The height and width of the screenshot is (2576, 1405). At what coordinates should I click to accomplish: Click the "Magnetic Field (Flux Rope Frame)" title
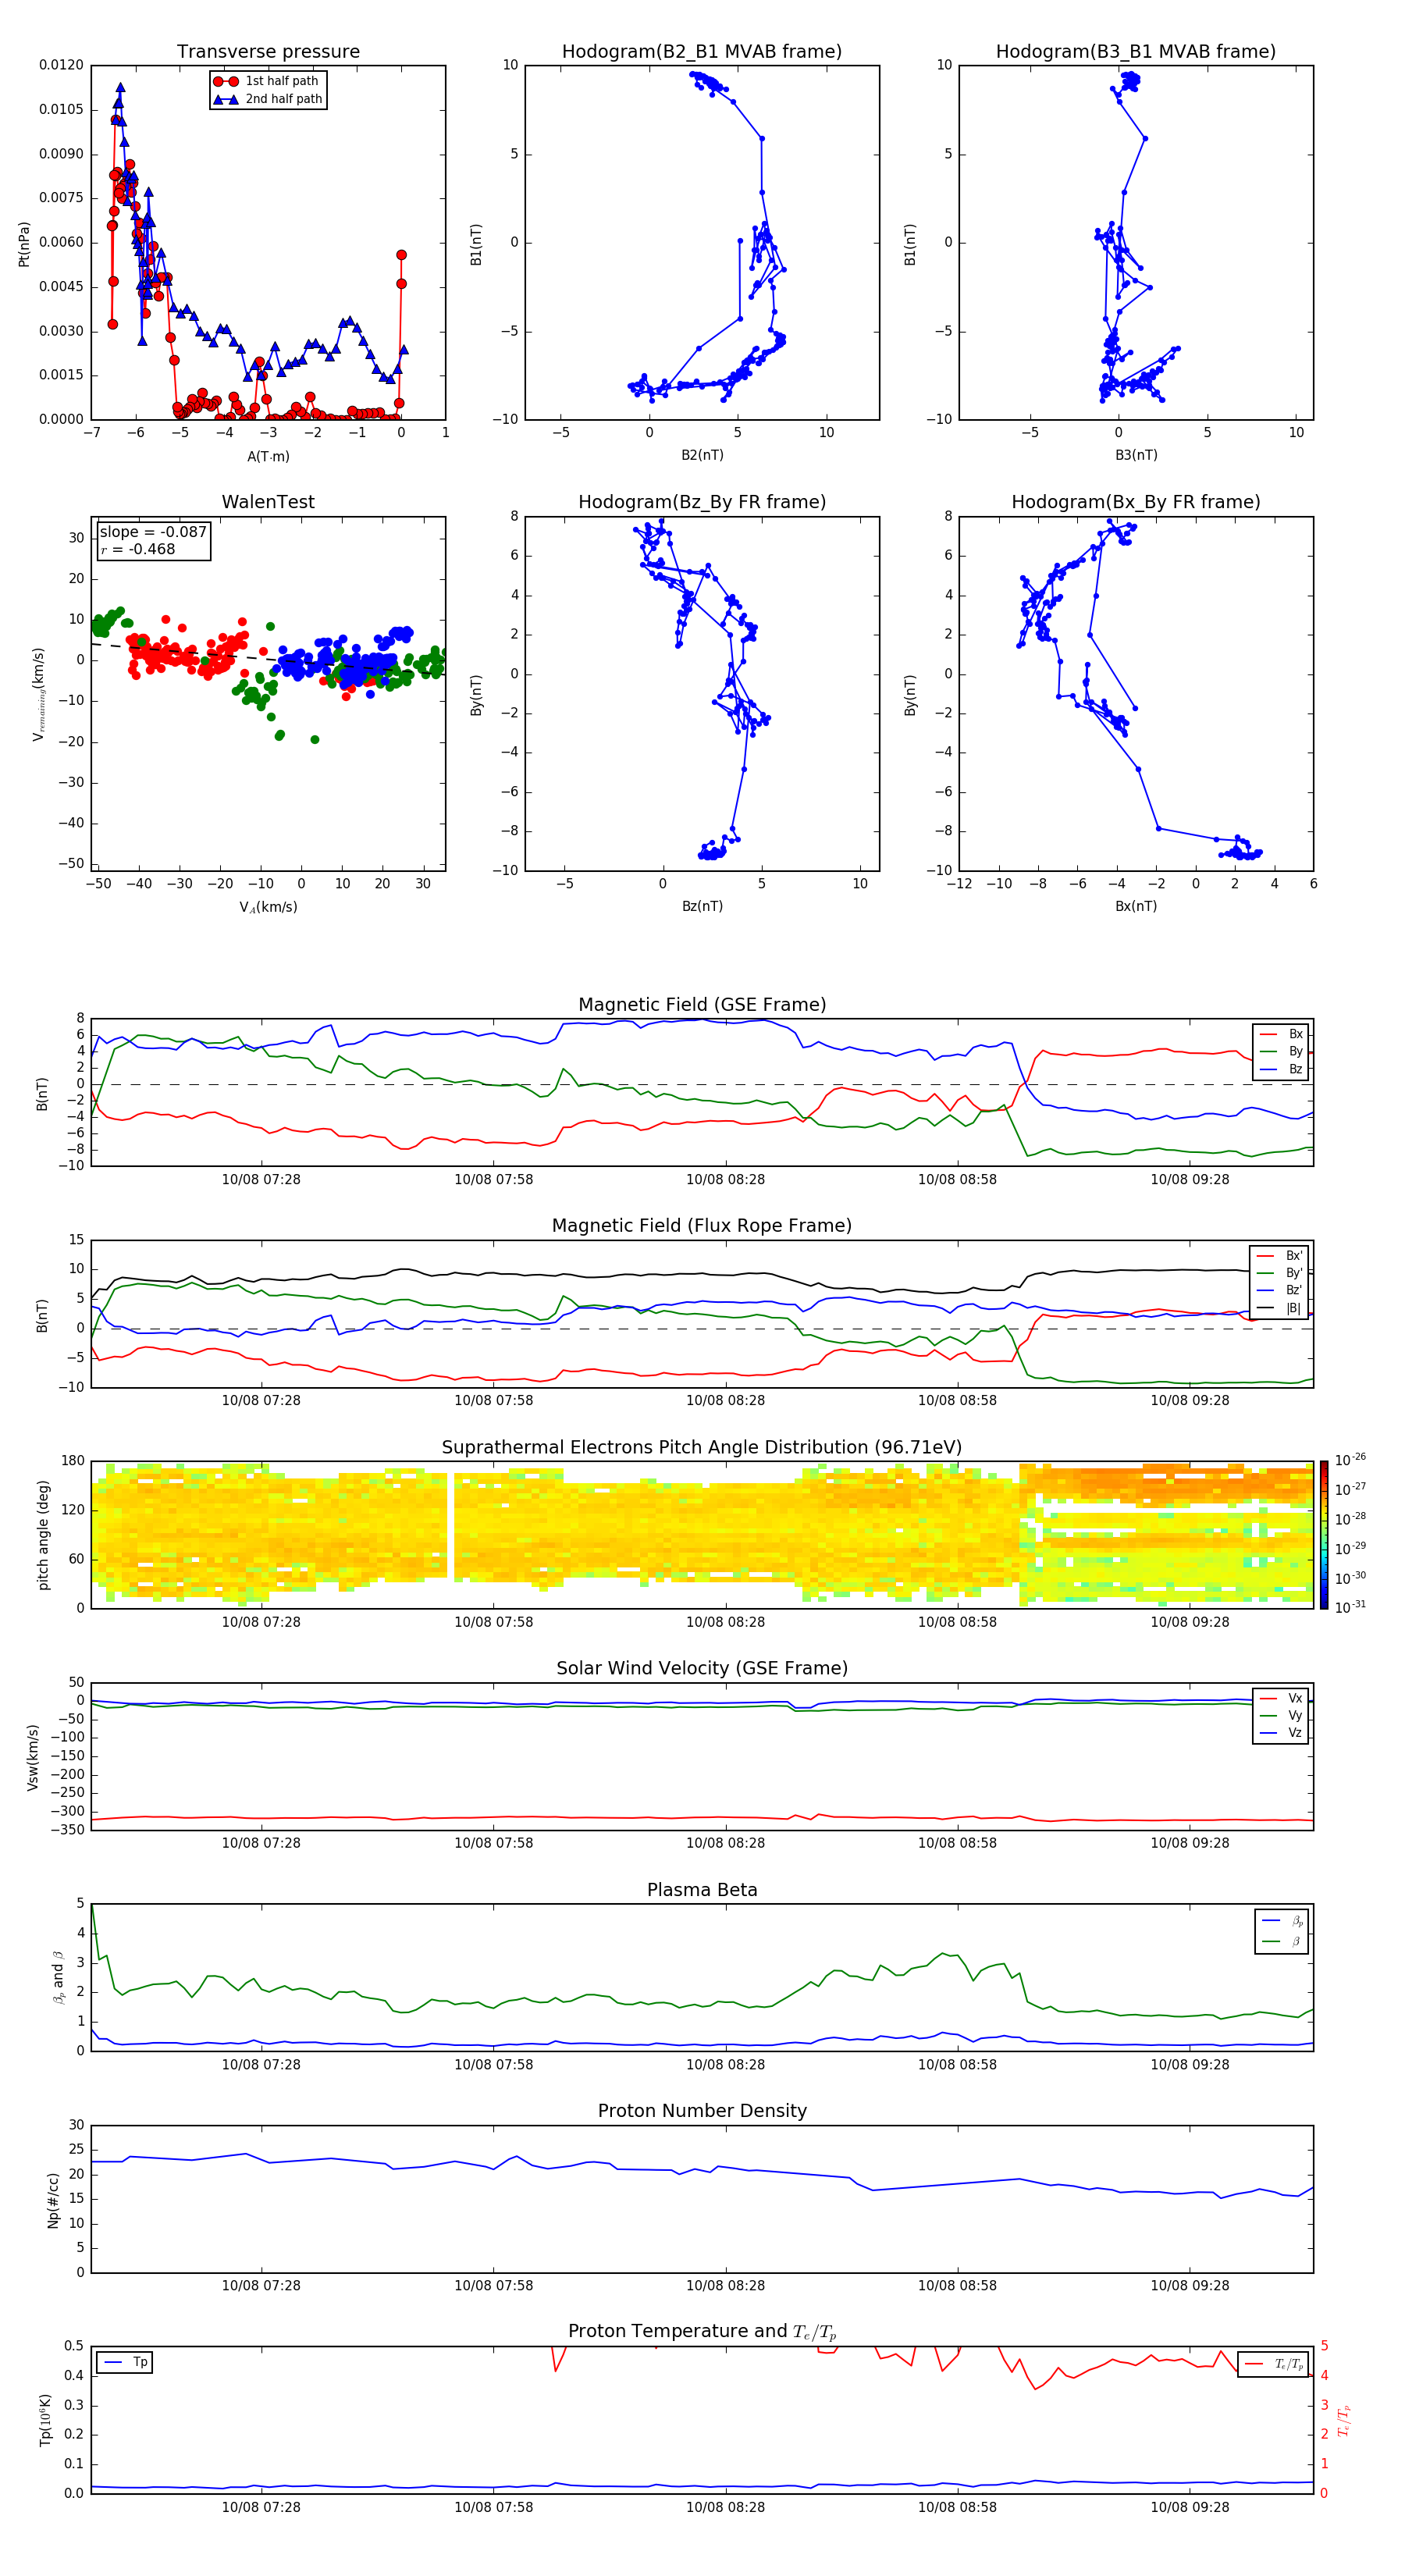click(702, 1226)
